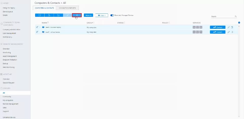Click the computer icon of business laptop
Image resolution: width=244 pixels, height=119 pixels.
pos(43,27)
